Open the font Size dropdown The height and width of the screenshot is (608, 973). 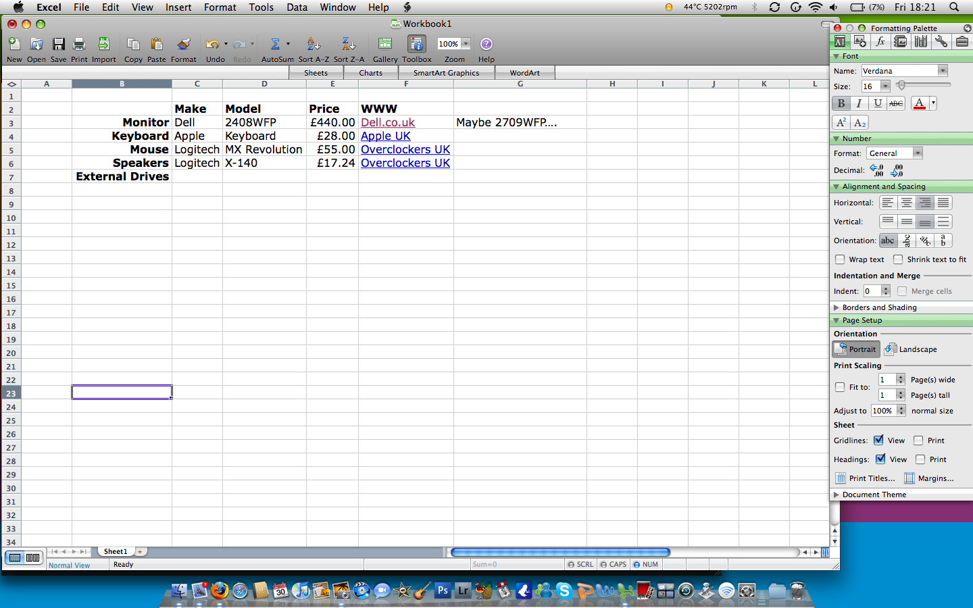884,86
